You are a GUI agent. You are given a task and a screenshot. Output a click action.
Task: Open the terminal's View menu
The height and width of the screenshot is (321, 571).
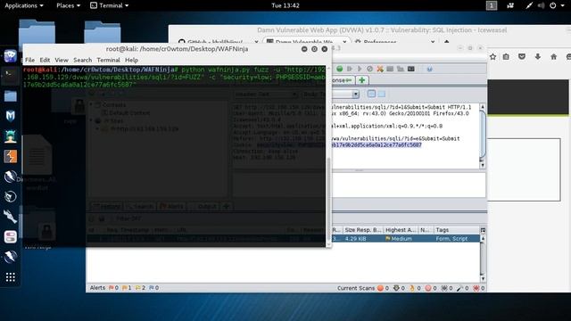point(62,60)
